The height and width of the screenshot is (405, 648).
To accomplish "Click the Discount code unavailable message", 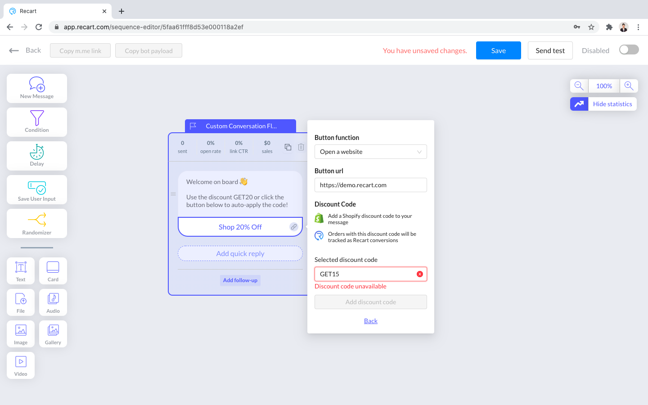I will pyautogui.click(x=351, y=286).
